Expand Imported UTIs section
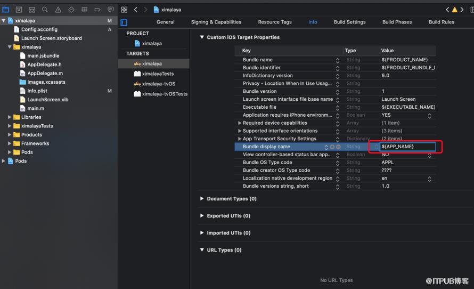This screenshot has height=289, width=474. point(202,233)
